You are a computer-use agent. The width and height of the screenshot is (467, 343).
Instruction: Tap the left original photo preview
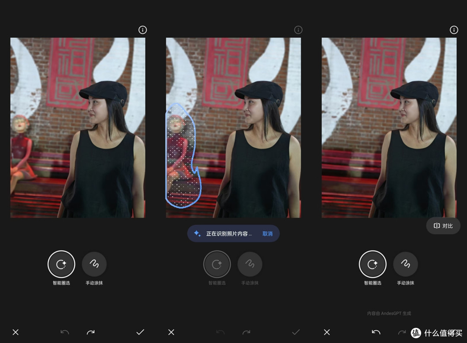[x=78, y=128]
